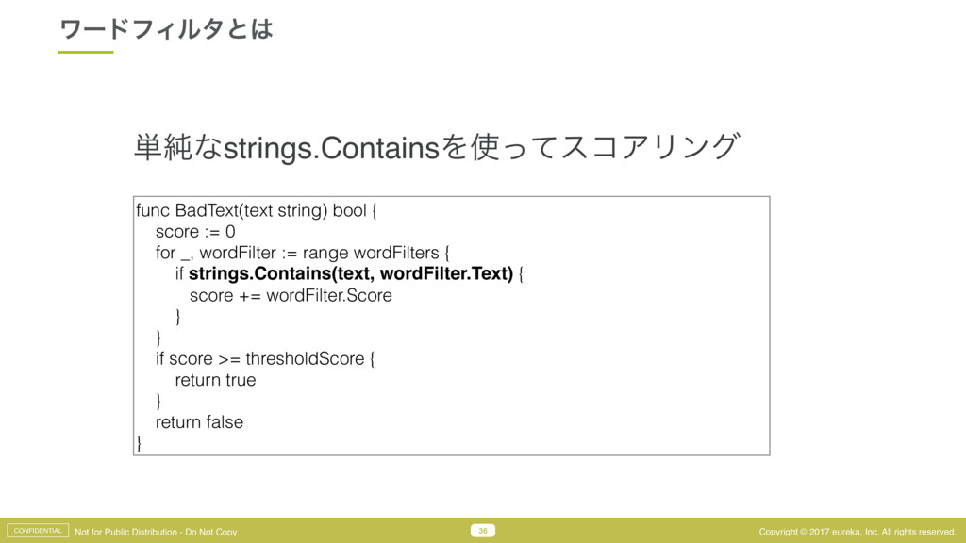Click the line func BadText(text string) bool {

pos(257,210)
